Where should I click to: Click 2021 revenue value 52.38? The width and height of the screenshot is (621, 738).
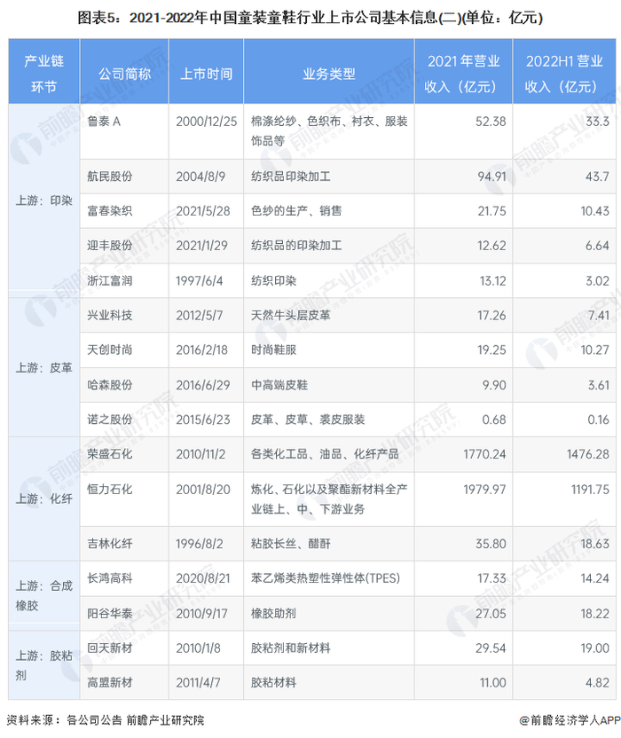point(491,122)
